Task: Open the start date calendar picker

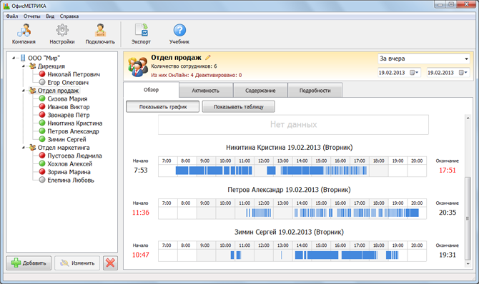Action: click(x=414, y=73)
